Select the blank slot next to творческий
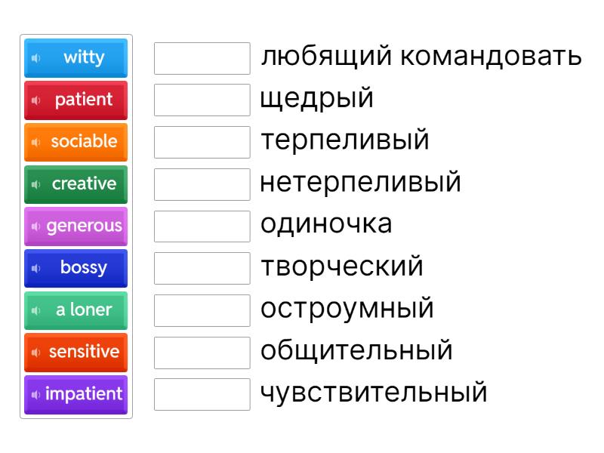604x453 pixels. coord(202,268)
